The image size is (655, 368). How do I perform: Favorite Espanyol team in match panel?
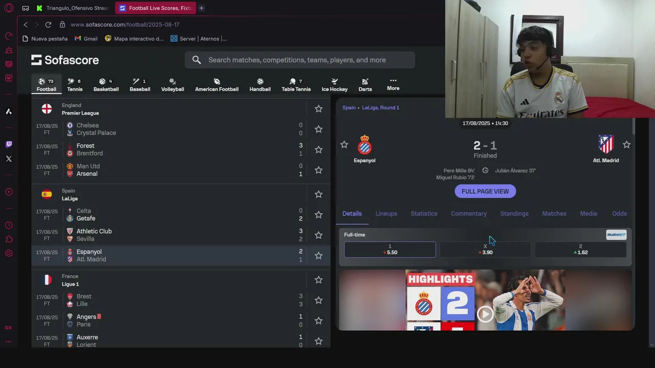tap(344, 145)
